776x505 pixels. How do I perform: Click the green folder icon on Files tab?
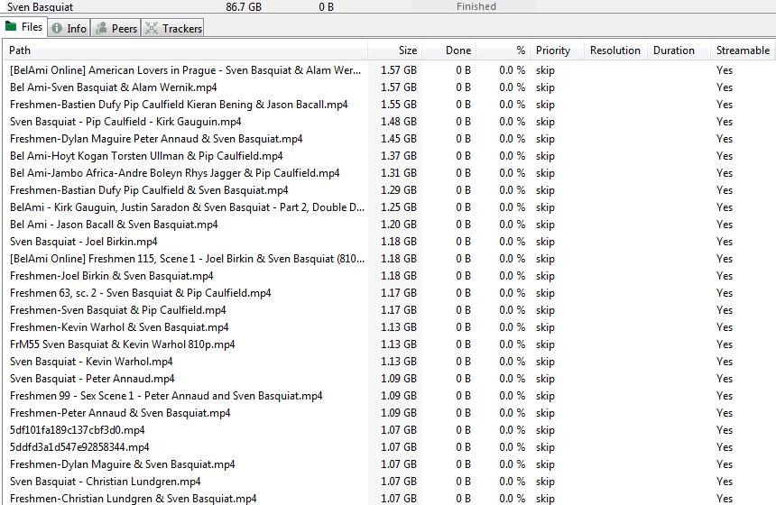(12, 28)
